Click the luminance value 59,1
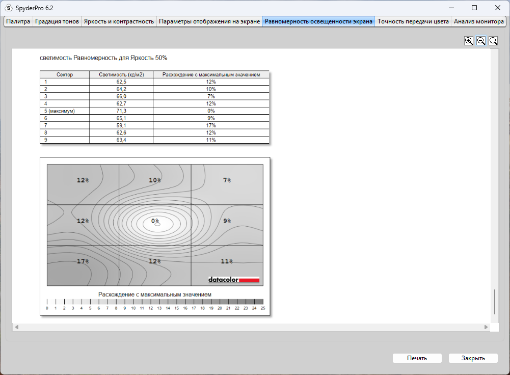The width and height of the screenshot is (510, 375). coord(121,125)
